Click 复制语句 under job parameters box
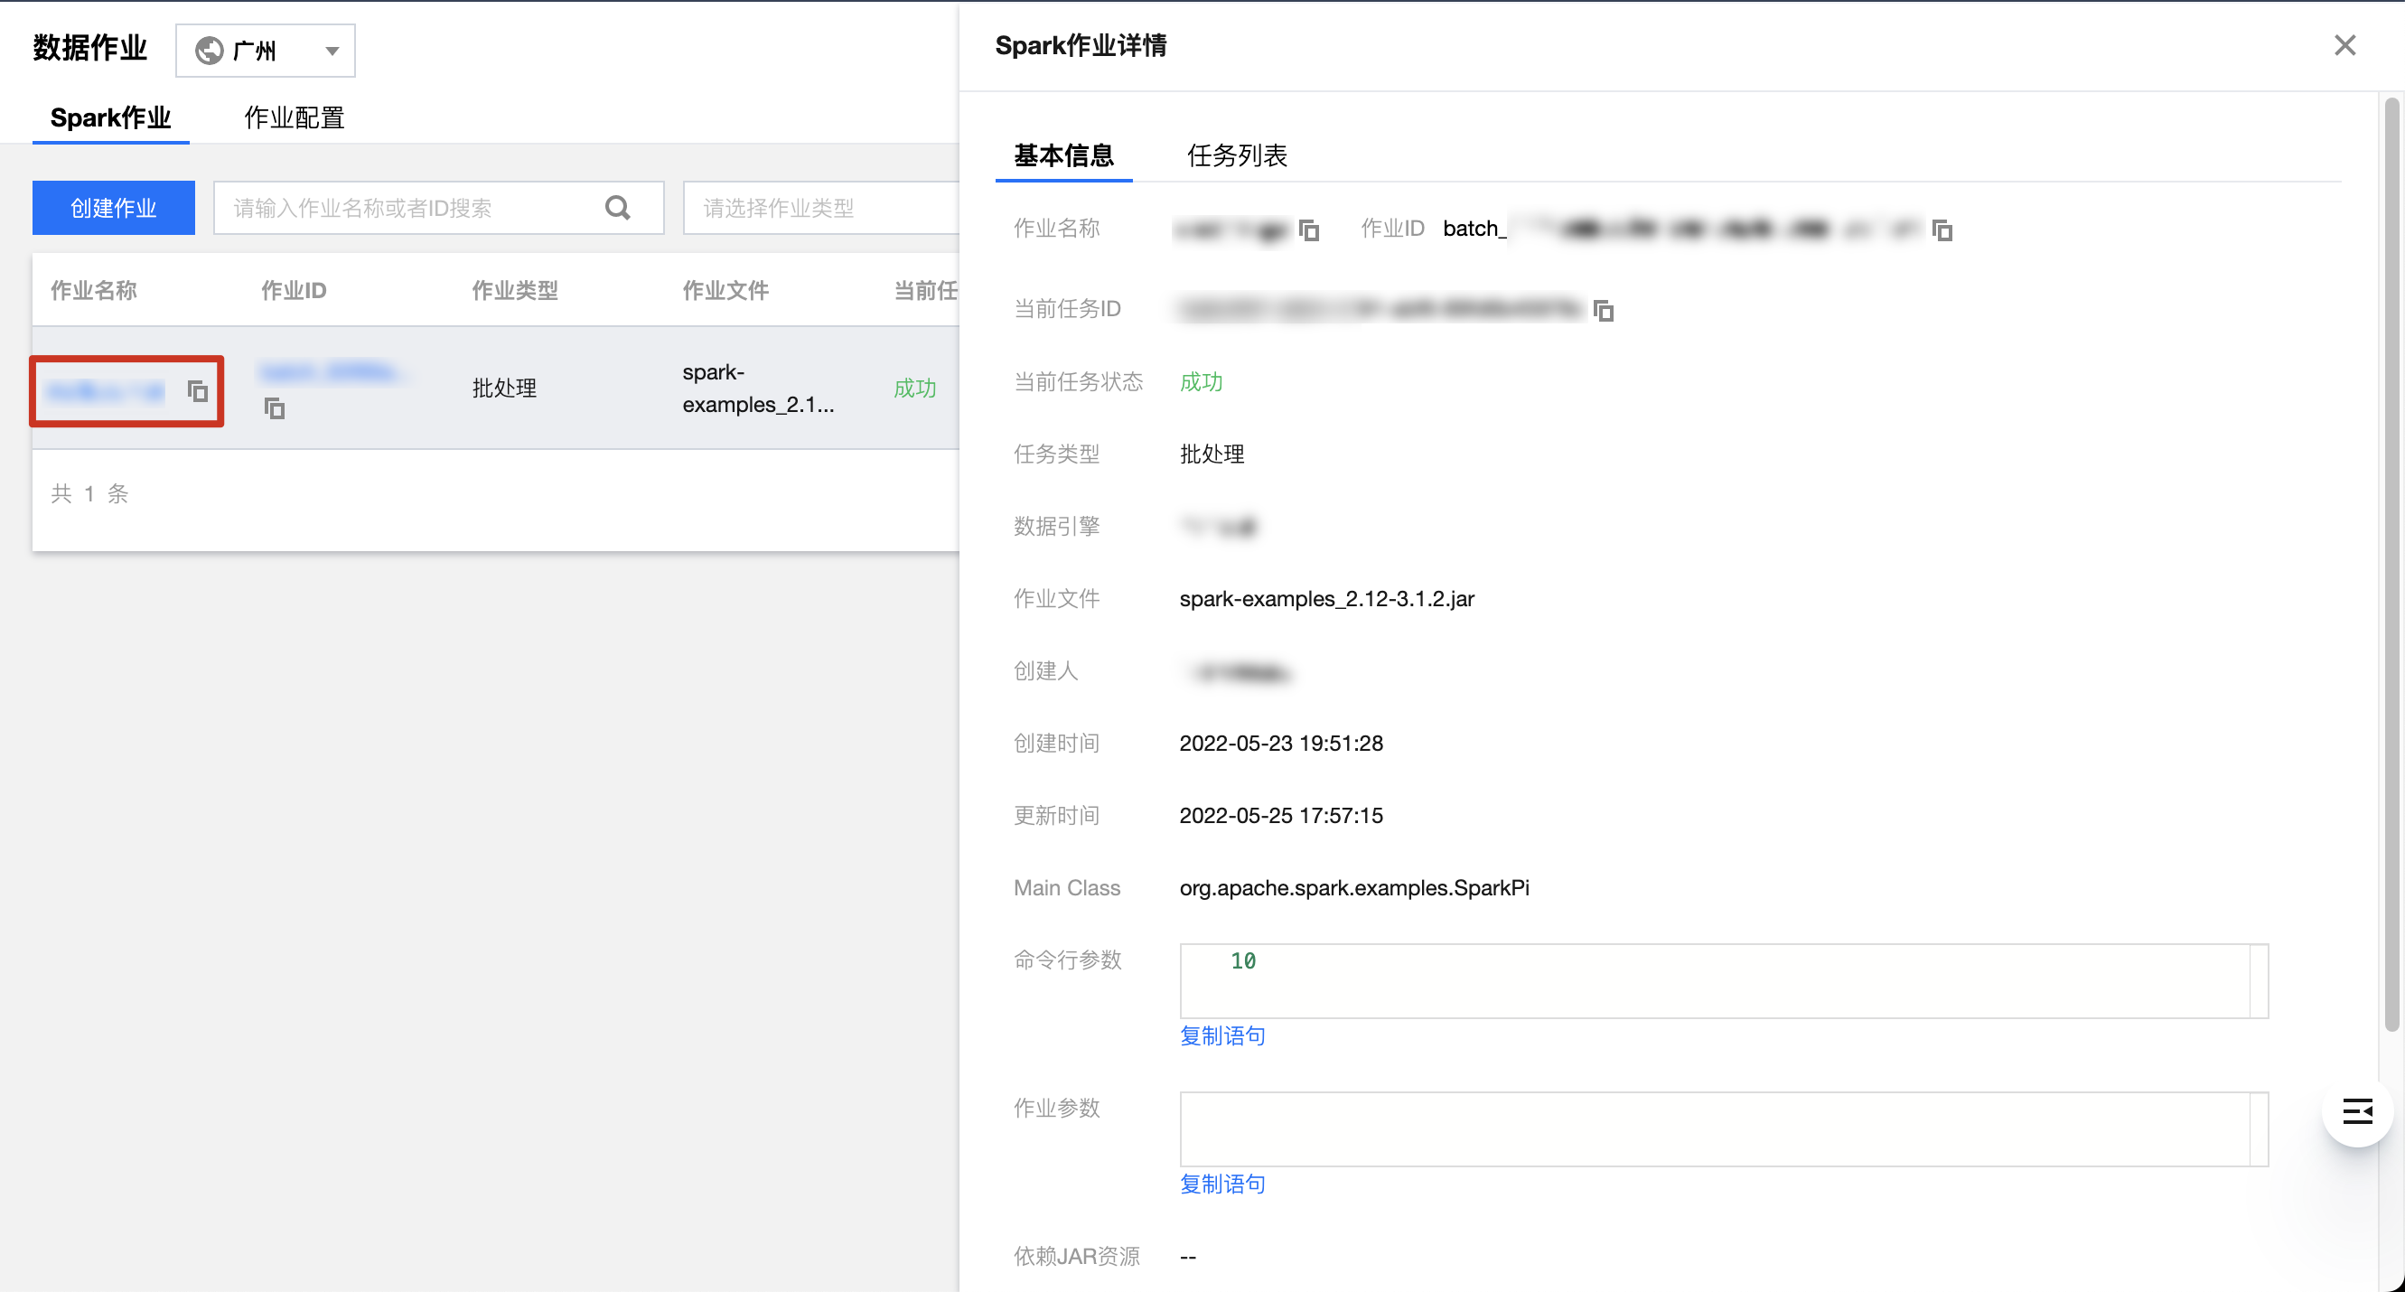Image resolution: width=2405 pixels, height=1292 pixels. coord(1222,1184)
